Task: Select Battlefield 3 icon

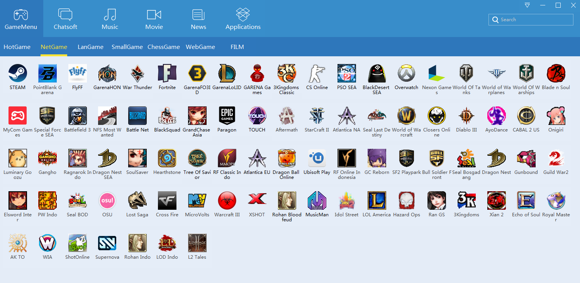Action: (x=77, y=116)
